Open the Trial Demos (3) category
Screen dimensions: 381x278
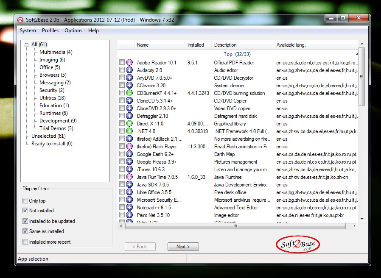coord(56,128)
